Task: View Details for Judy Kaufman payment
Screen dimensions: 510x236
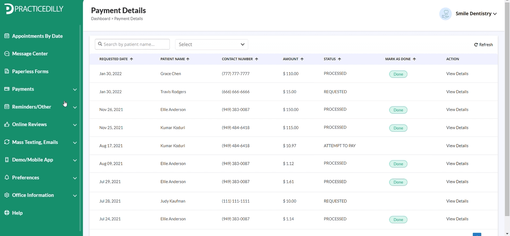Action: click(457, 201)
